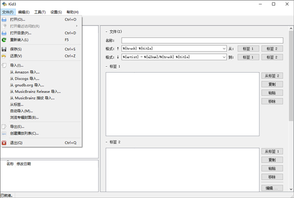The height and width of the screenshot is (198, 294).
Task: Choose 从 MusicBrainz Release 导入 menu entry
Action: pos(35,91)
